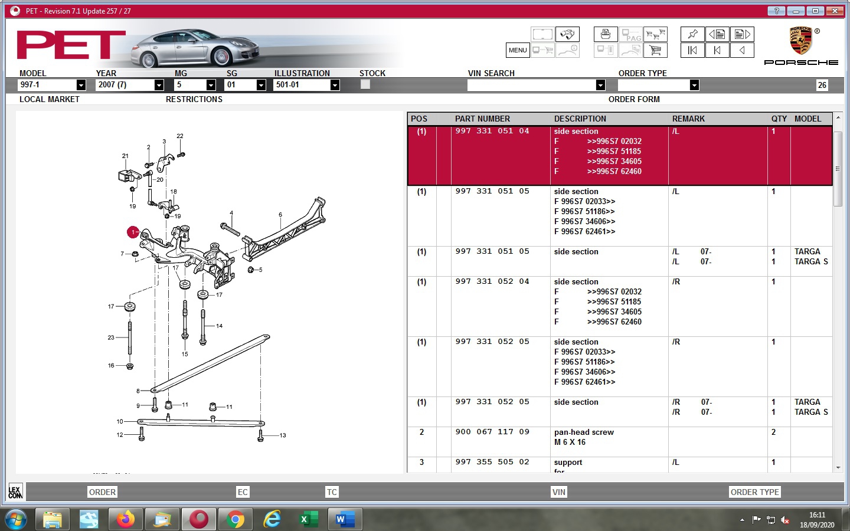Open the single shopping cart icon
850x531 pixels.
pyautogui.click(x=655, y=50)
